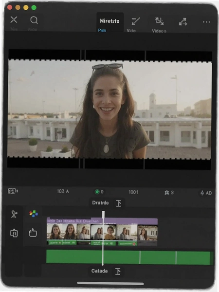Click the share export icon
Image resolution: width=219 pixels, height=292 pixels.
pos(33,233)
